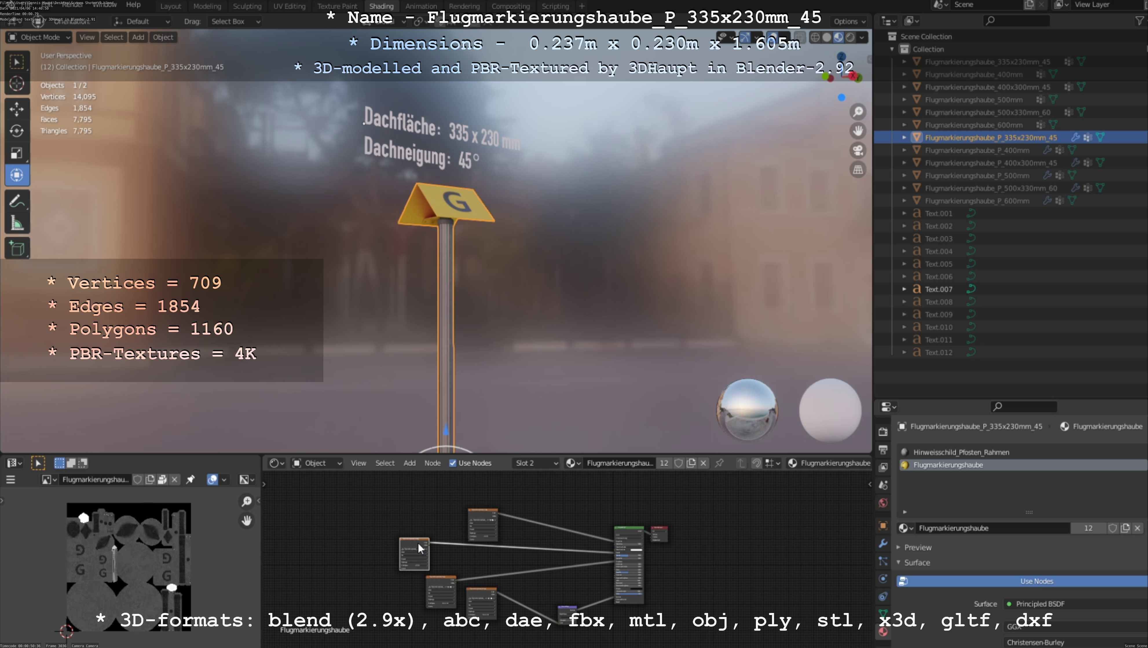Pin the image in the image editor
This screenshot has height=648, width=1148.
[x=190, y=480]
